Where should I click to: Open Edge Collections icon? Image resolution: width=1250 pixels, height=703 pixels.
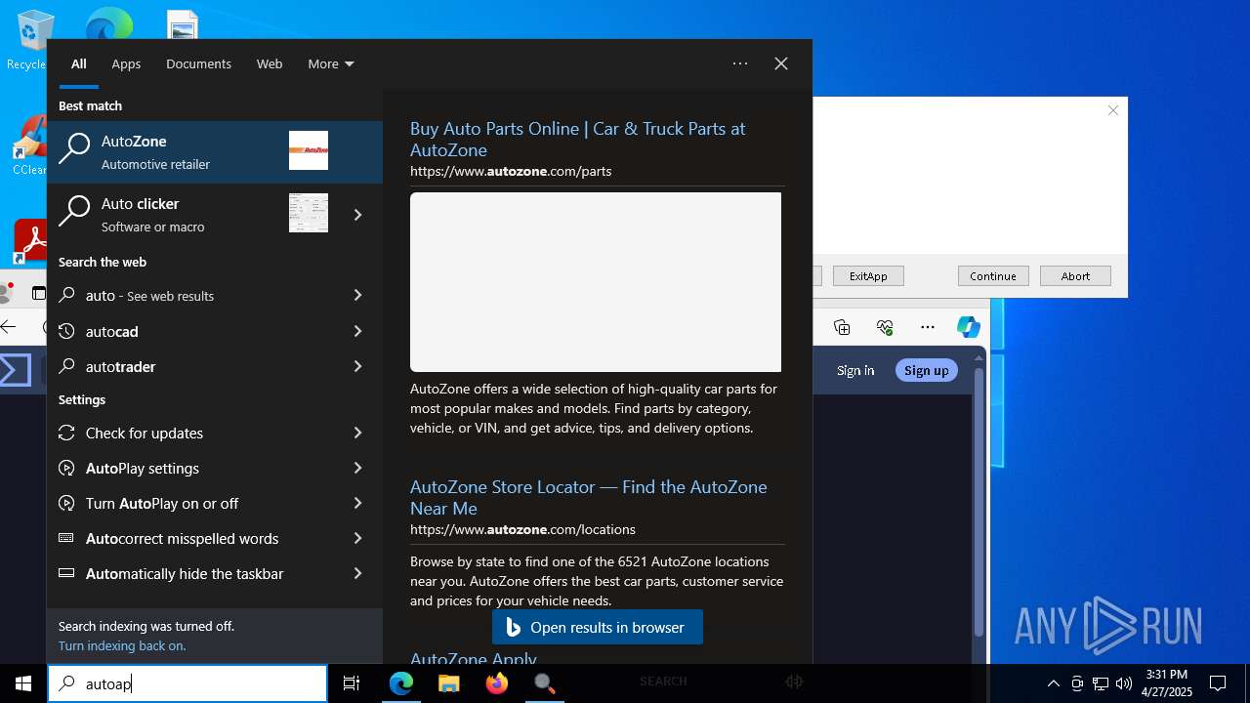coord(842,327)
